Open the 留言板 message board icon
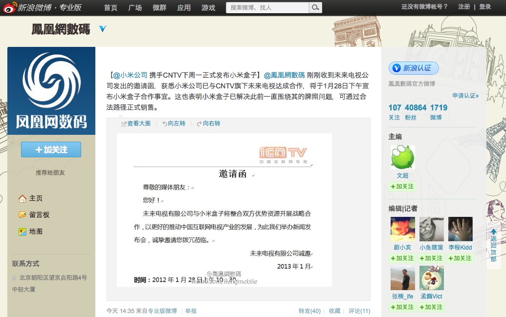This screenshot has height=317, width=506. tap(22, 215)
